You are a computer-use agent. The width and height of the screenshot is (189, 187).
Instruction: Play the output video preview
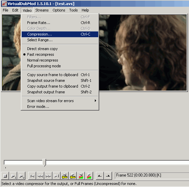(x=21, y=176)
